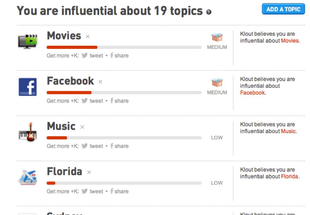Click the Music keyboard and guitar icon
The image size is (310, 215).
pos(28,132)
